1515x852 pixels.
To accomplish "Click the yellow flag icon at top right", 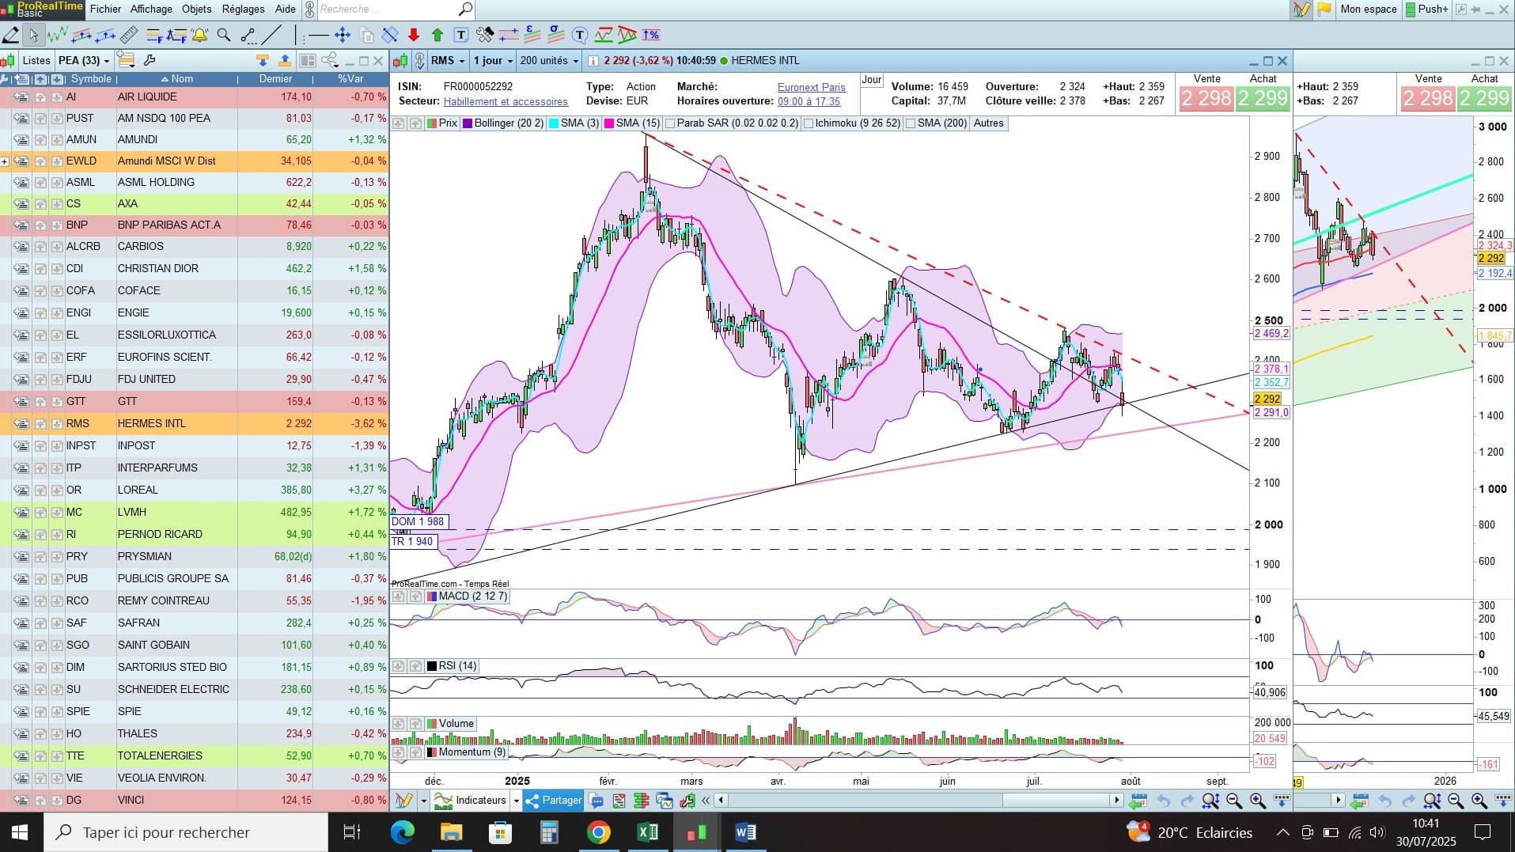I will click(x=1324, y=9).
